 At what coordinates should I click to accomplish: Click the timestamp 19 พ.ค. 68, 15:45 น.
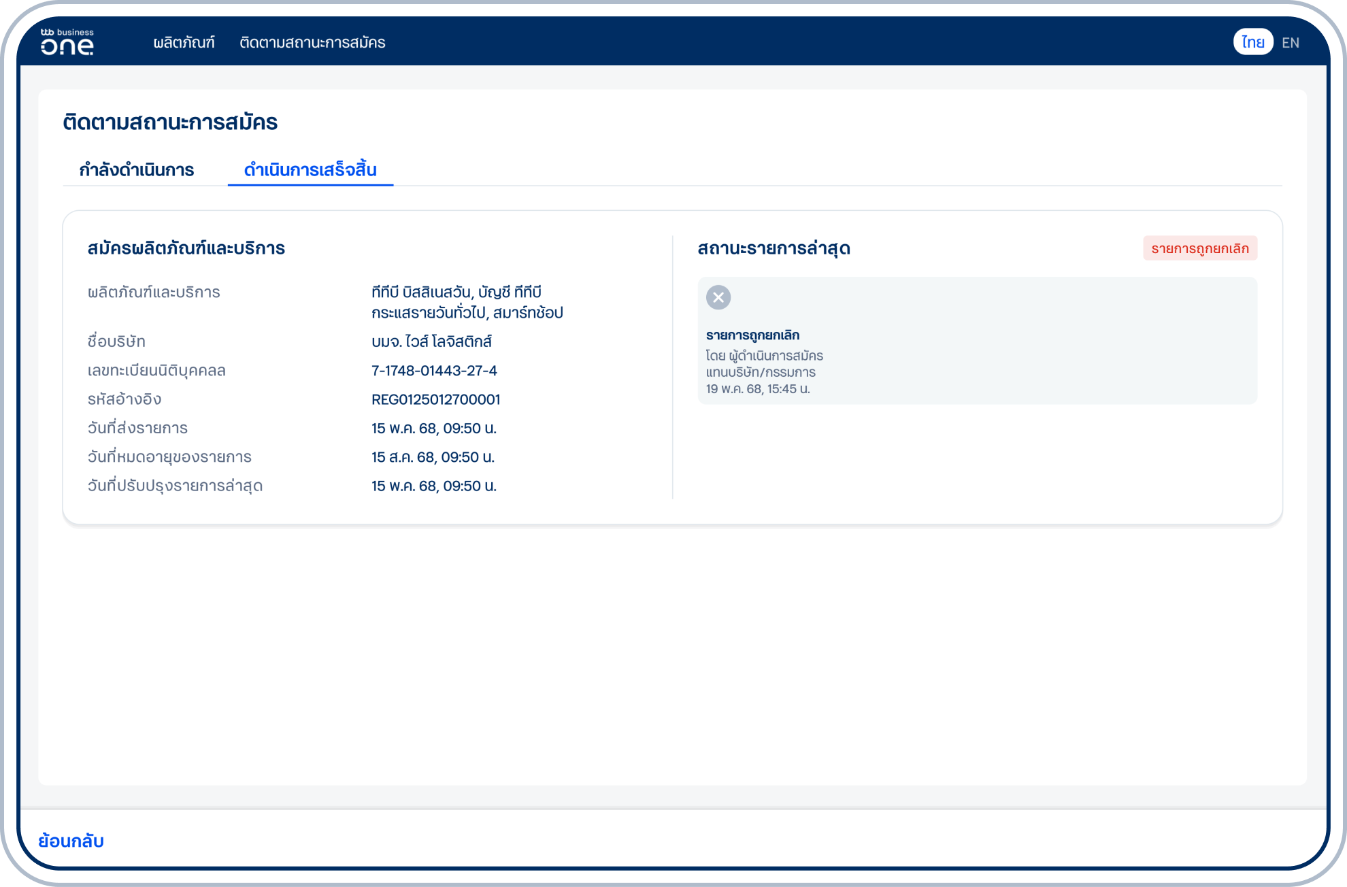click(x=757, y=389)
